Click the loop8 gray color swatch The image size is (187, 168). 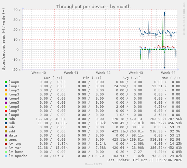click(6, 115)
